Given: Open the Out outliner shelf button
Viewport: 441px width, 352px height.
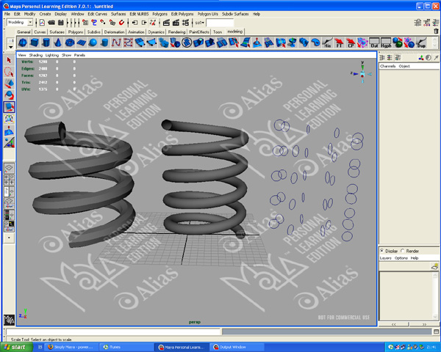Looking at the screenshot, I should pos(374,43).
